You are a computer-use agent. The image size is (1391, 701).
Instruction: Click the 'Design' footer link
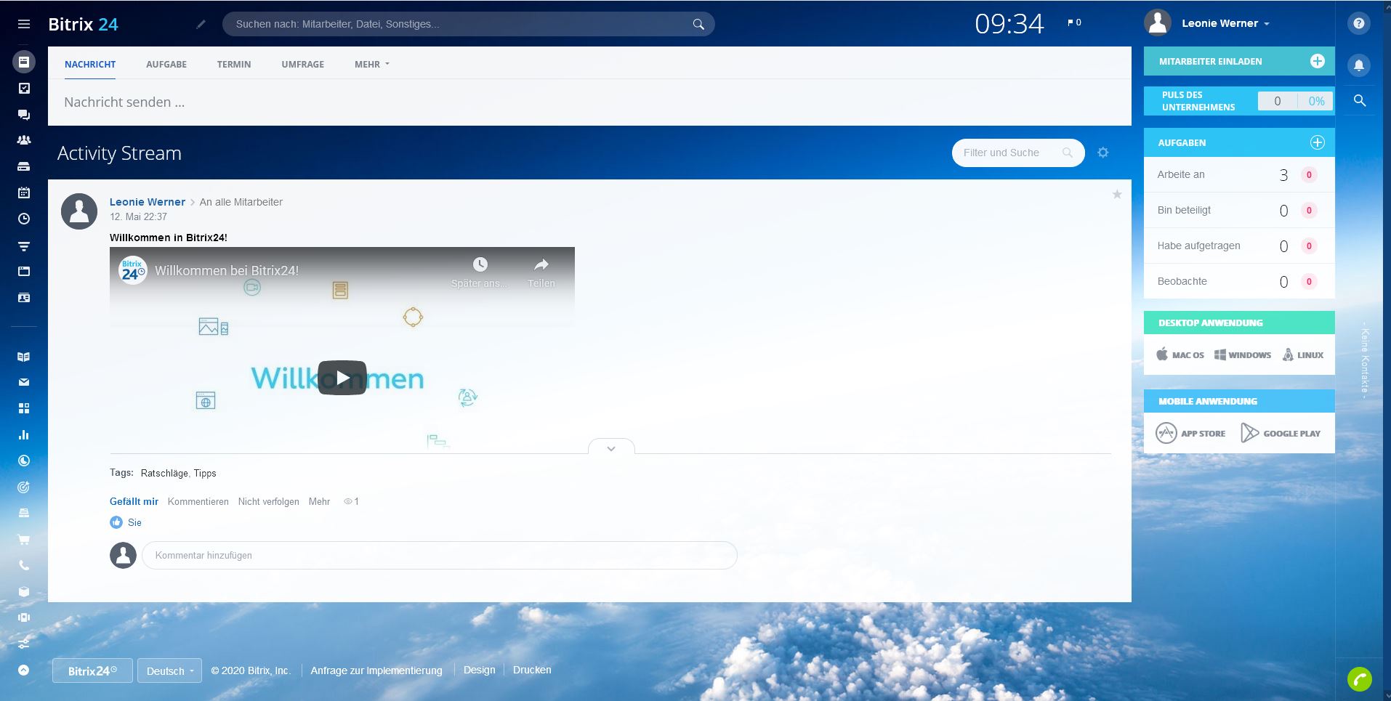point(480,670)
